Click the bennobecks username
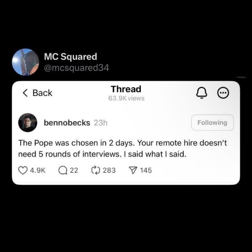Viewport: 252px width, 252px height. (x=66, y=123)
